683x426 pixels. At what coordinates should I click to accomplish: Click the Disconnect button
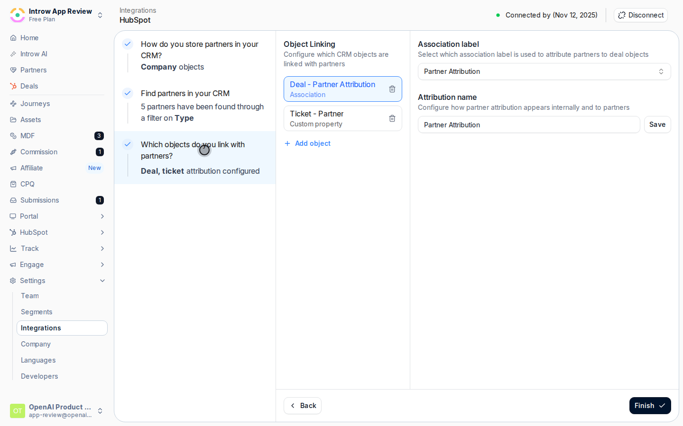(x=641, y=15)
